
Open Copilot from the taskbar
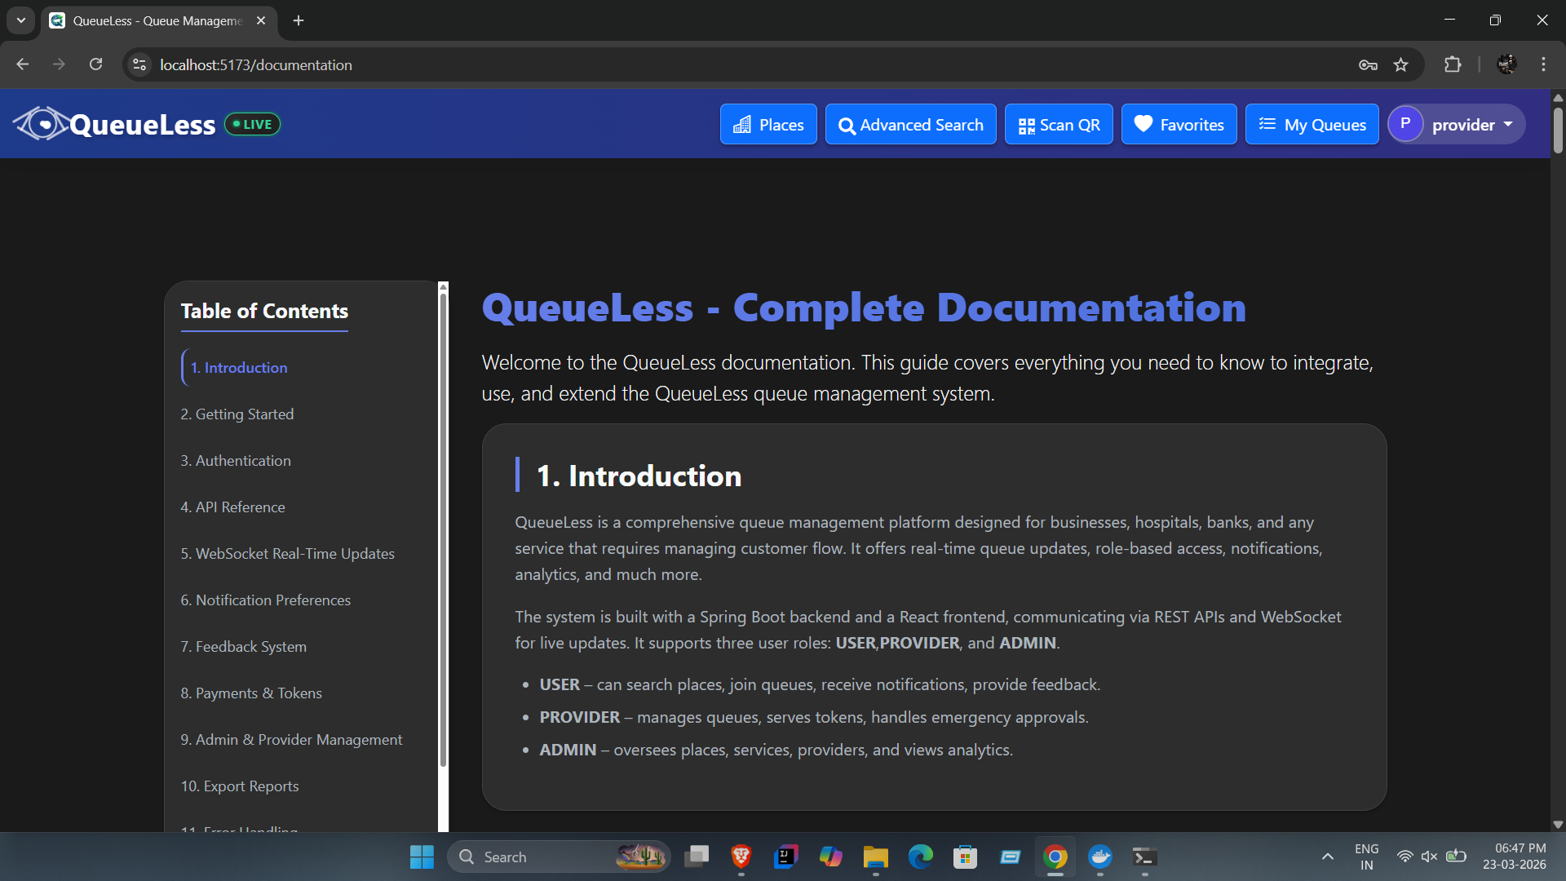point(830,857)
